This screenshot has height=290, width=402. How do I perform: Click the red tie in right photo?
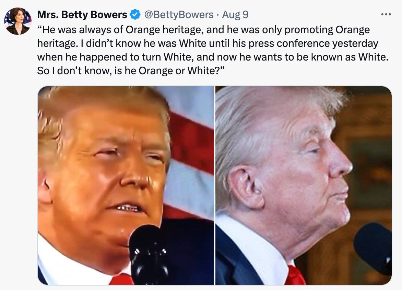(x=296, y=275)
